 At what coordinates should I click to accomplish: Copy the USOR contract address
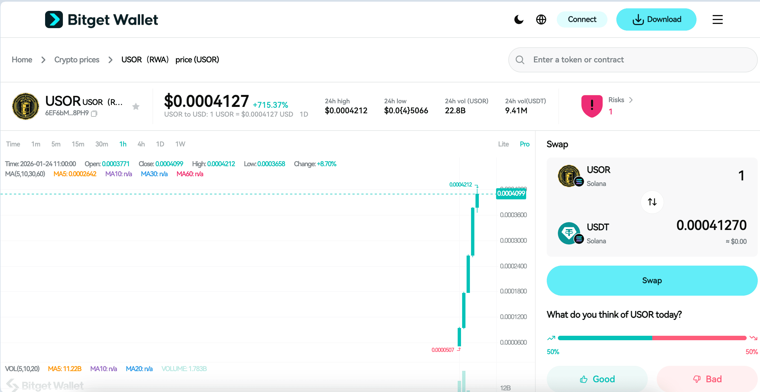point(94,113)
